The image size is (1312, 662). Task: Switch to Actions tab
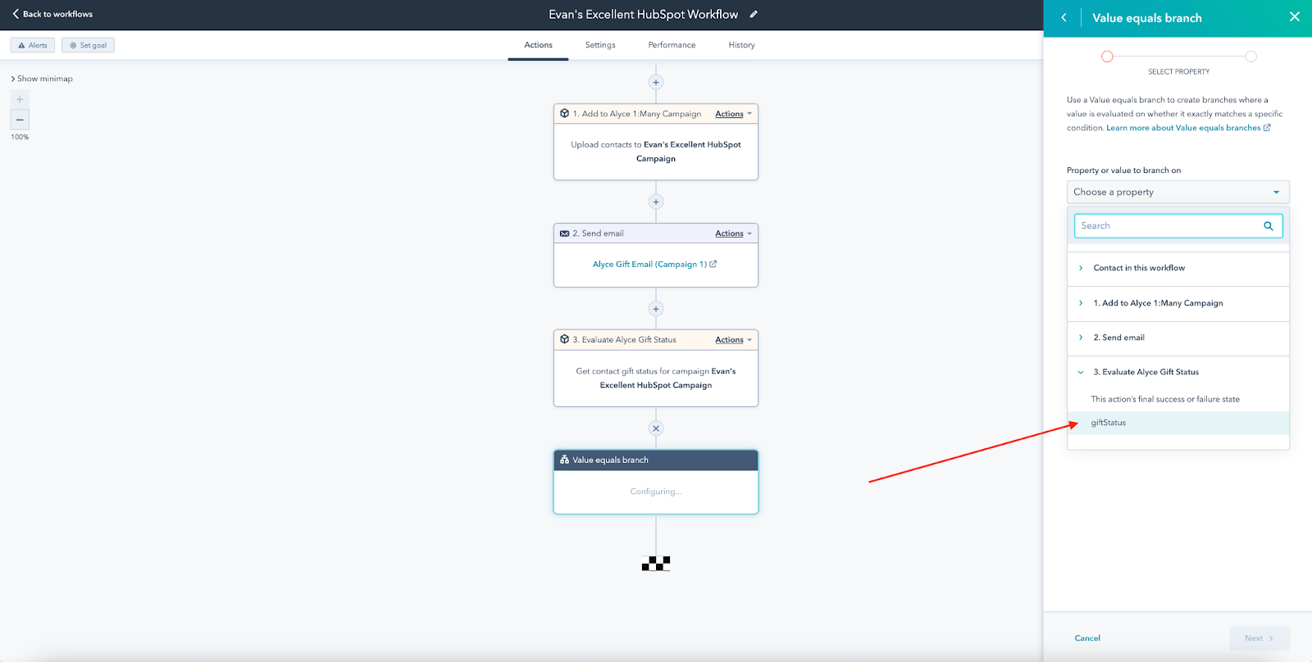(x=538, y=45)
